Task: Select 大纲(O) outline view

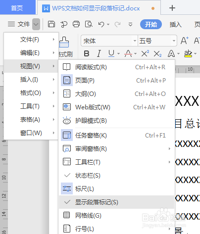Action: pyautogui.click(x=116, y=94)
